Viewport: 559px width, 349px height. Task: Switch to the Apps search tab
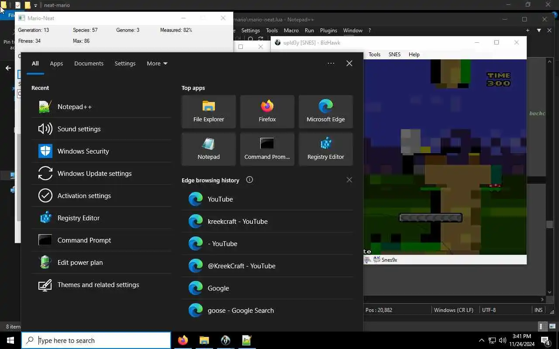56,63
